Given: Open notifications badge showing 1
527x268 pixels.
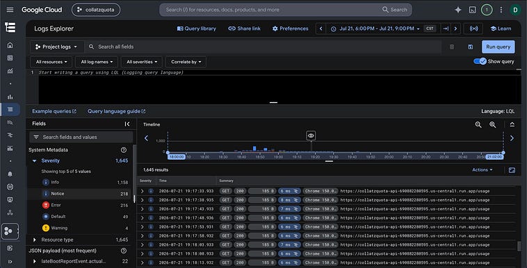Looking at the screenshot, I should [x=487, y=10].
